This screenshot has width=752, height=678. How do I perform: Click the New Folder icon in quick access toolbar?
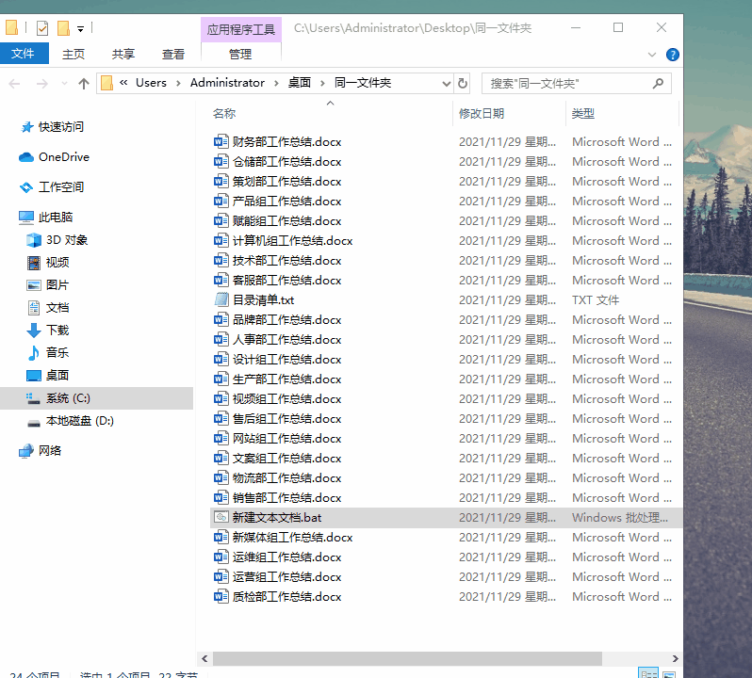coord(63,28)
